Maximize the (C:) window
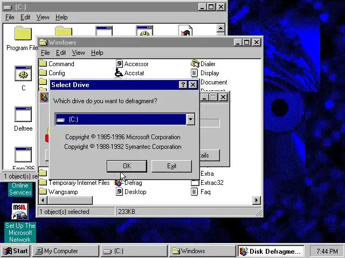This screenshot has width=345, height=258. tap(211, 7)
